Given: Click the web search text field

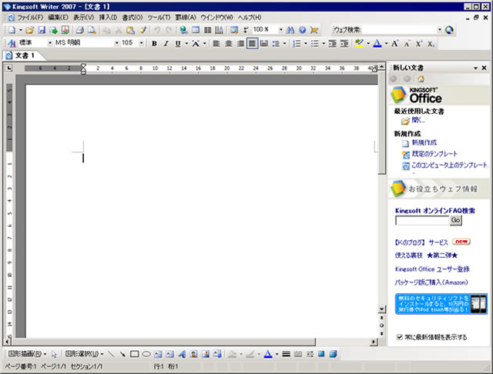Looking at the screenshot, I should tap(398, 30).
